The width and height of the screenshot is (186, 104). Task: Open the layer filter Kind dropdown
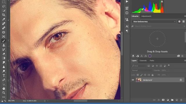point(138,66)
